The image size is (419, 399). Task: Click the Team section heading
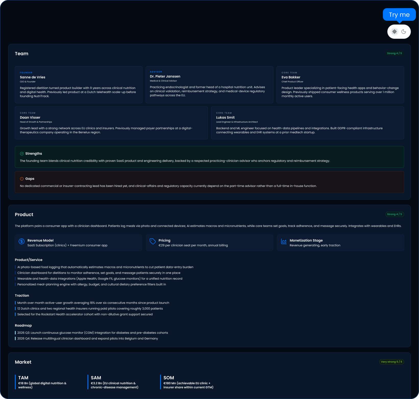22,54
